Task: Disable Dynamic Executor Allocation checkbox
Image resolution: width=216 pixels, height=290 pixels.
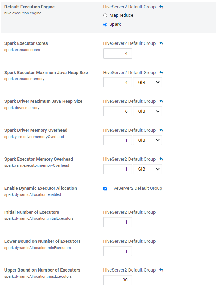Action: point(105,188)
